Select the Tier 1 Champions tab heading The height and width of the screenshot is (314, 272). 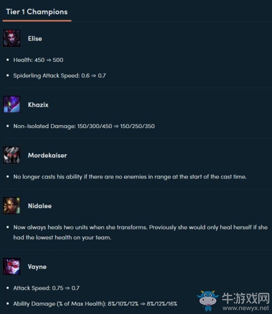click(x=37, y=12)
